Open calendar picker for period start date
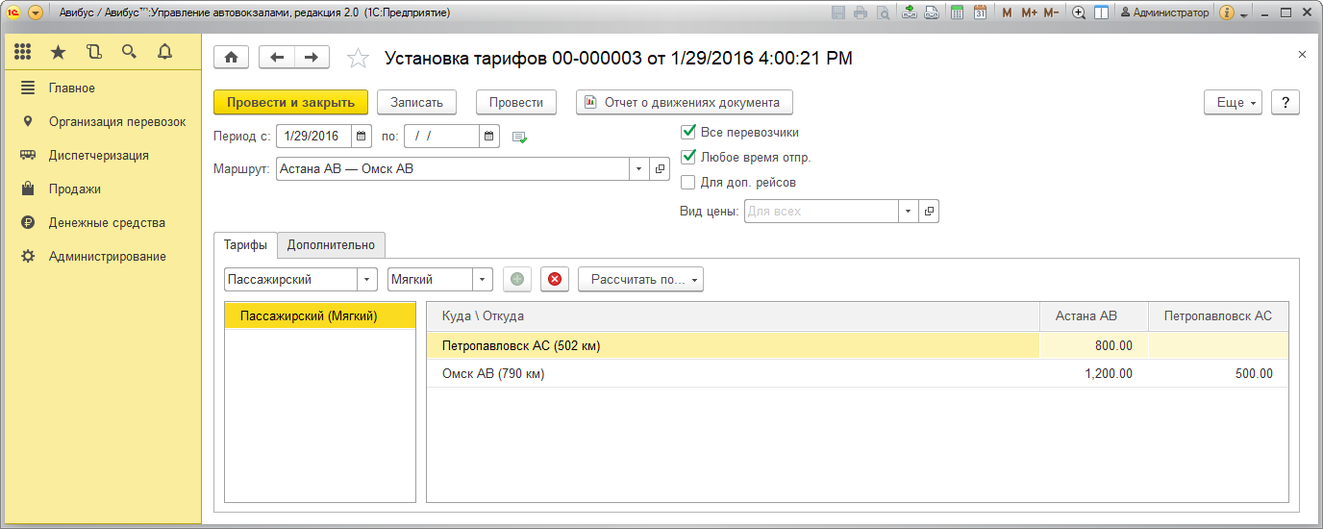This screenshot has width=1323, height=529. [x=361, y=137]
